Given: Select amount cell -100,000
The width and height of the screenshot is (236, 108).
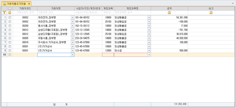Looking at the screenshot, I should 169,22.
